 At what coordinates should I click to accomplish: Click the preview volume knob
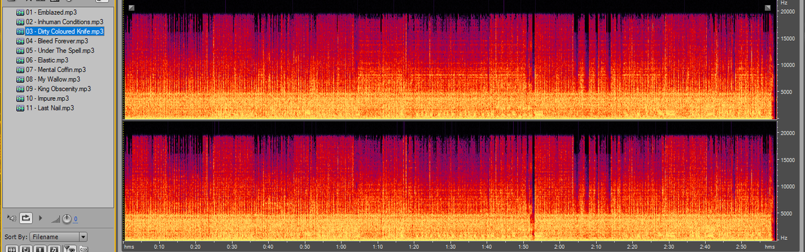67,219
